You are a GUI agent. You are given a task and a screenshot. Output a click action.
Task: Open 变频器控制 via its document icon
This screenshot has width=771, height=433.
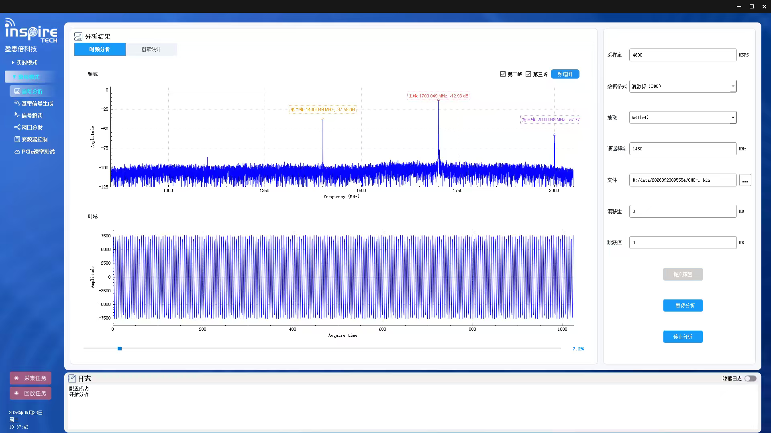(17, 139)
